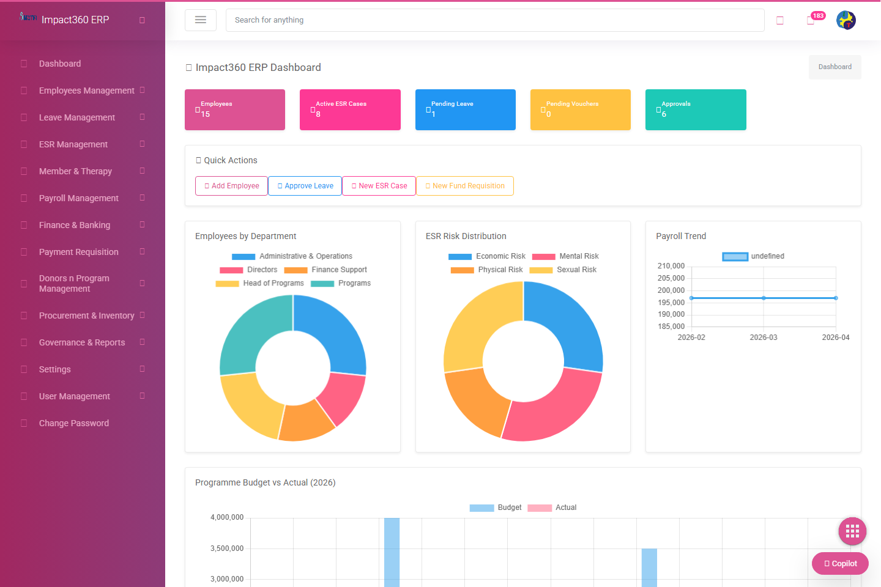Open the notifications icon with 183 badge
Screen dimensions: 881x587
click(x=811, y=20)
